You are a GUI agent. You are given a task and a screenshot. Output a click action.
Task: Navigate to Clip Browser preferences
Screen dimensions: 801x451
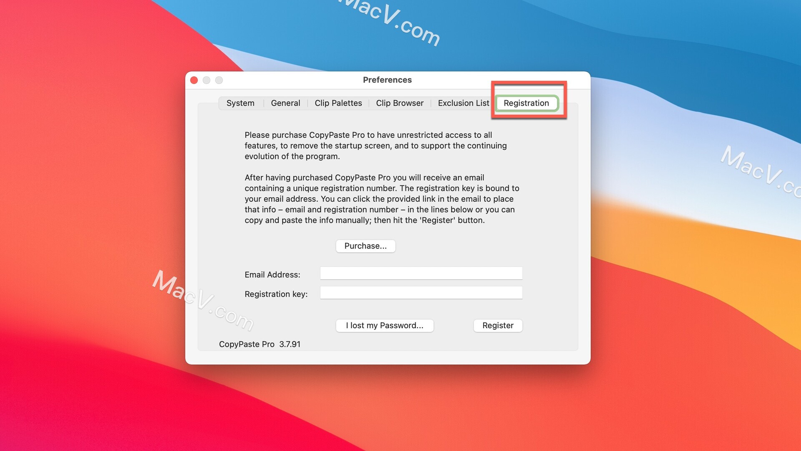[400, 102]
